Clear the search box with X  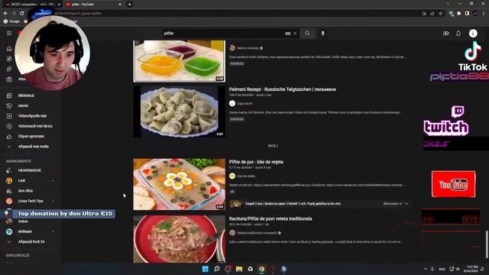coord(295,34)
